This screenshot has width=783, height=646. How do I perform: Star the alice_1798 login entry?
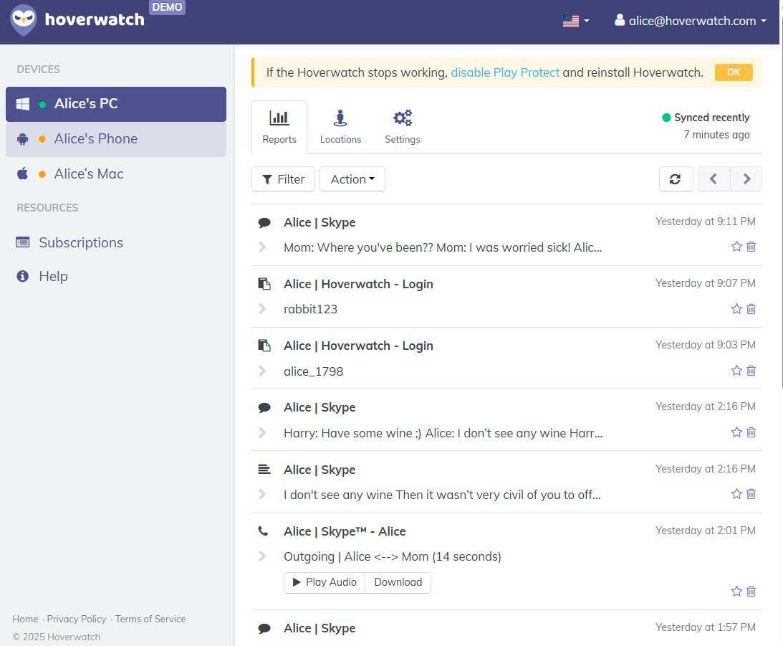(736, 370)
